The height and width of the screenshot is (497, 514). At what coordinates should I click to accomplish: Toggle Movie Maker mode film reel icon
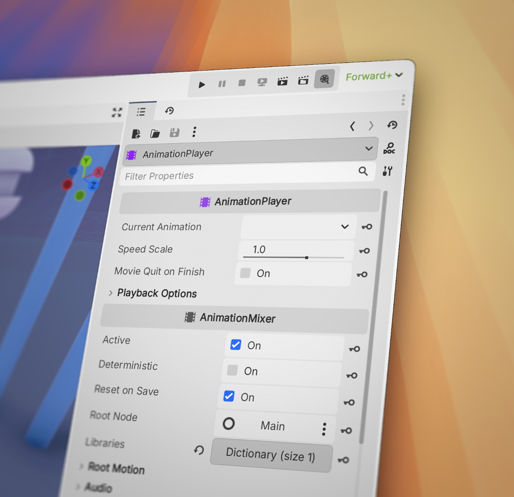tap(324, 79)
